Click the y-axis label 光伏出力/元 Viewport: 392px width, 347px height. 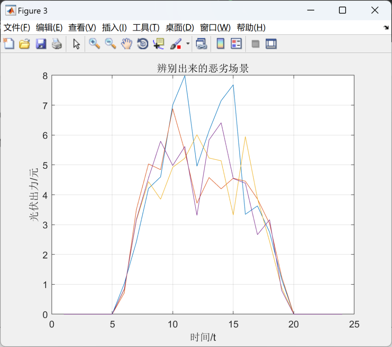(x=34, y=195)
